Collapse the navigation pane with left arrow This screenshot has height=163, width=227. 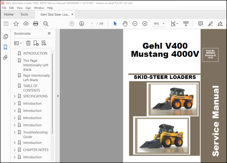[58, 96]
